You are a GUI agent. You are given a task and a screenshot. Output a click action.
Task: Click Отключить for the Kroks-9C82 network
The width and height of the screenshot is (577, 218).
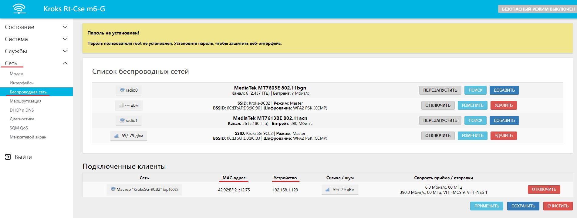click(x=438, y=105)
